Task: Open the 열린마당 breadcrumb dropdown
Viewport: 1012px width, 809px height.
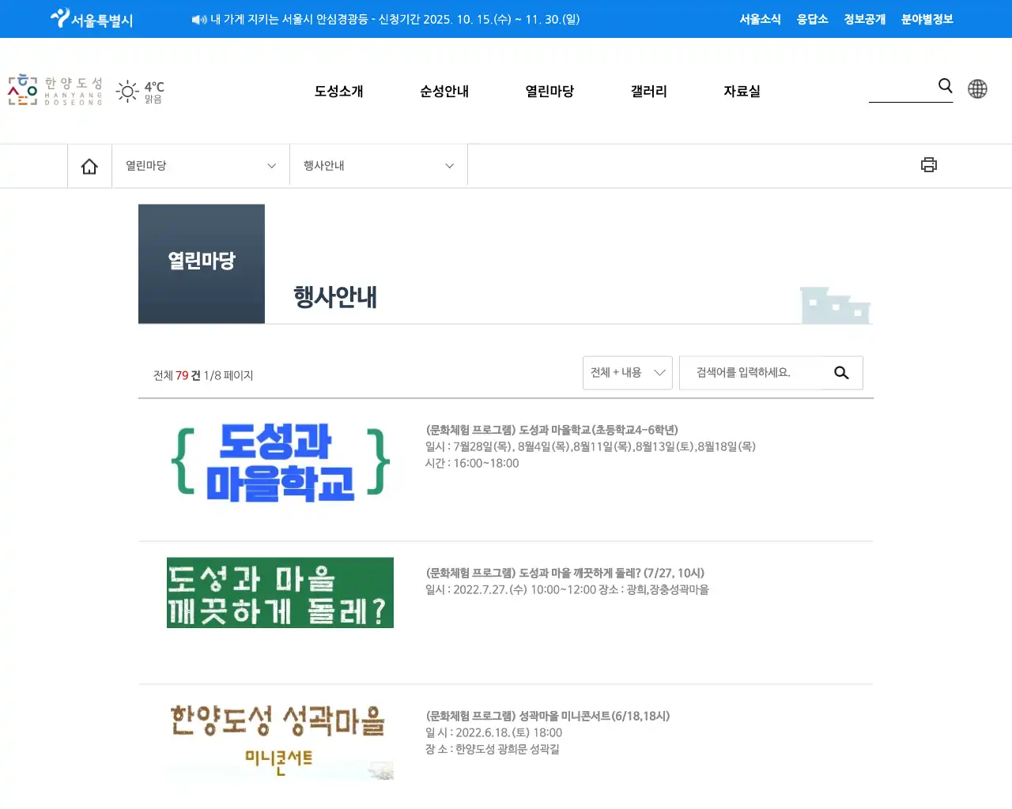Action: click(200, 165)
